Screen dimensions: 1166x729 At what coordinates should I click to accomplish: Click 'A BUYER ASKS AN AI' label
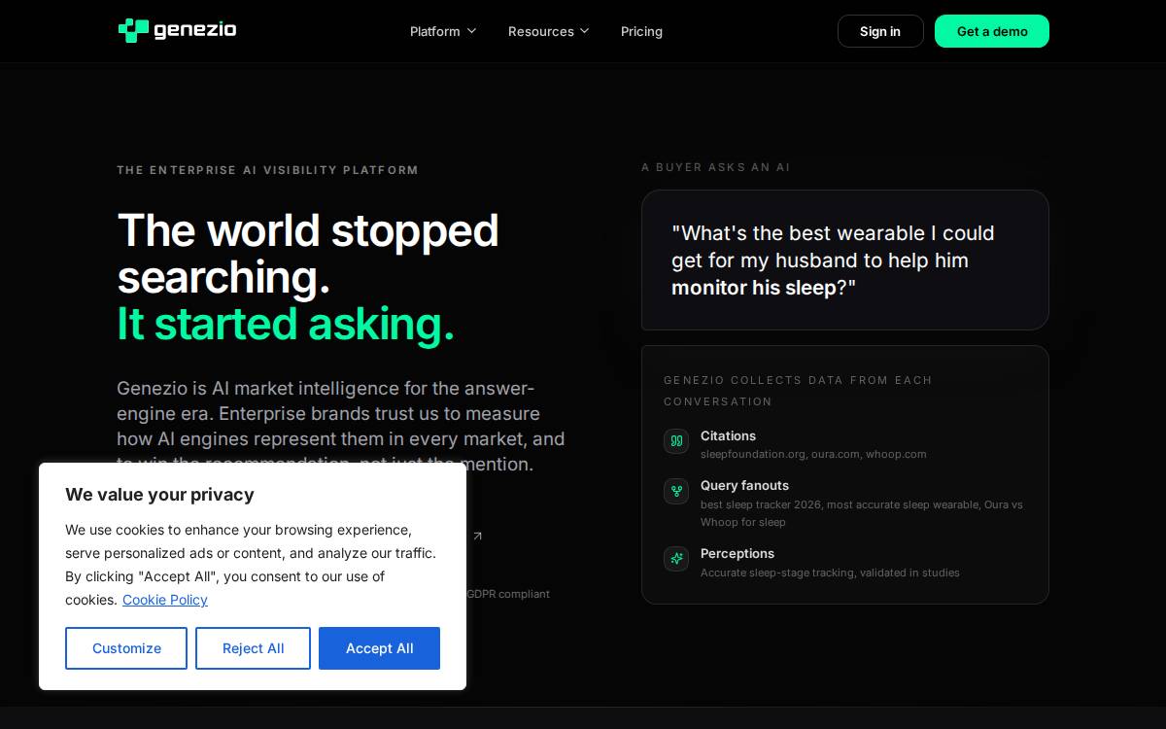(716, 167)
